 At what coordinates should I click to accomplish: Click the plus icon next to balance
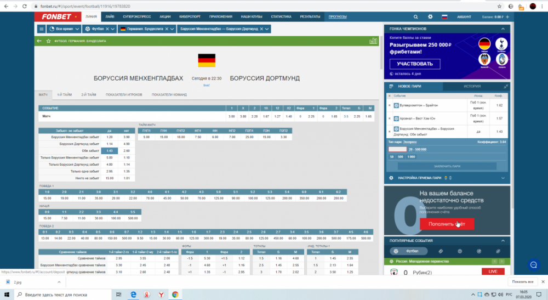click(x=506, y=17)
